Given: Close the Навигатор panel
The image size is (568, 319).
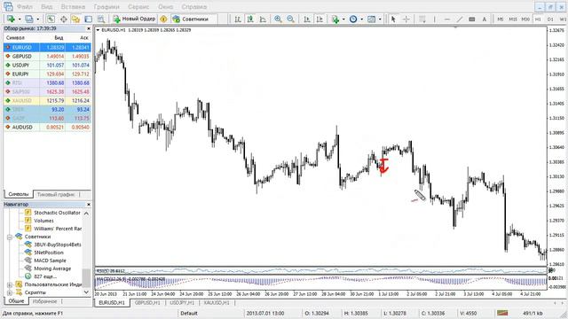Looking at the screenshot, I should coord(89,205).
